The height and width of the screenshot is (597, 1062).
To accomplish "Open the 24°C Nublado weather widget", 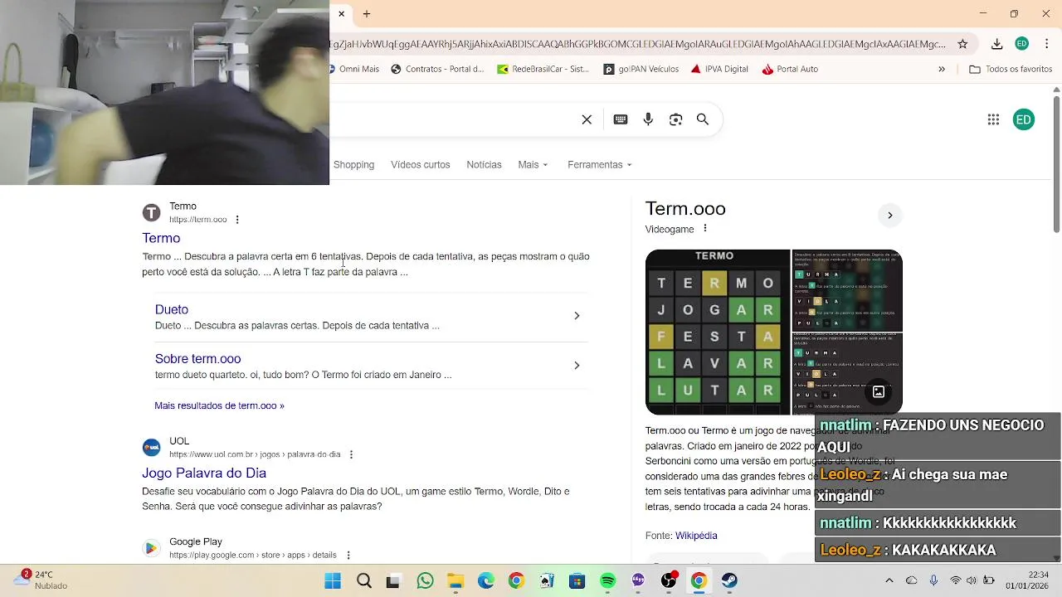I will click(x=40, y=580).
